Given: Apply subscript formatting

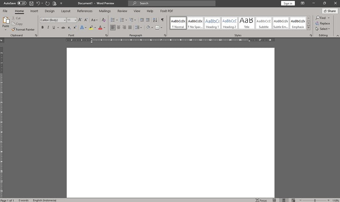Looking at the screenshot, I should pyautogui.click(x=69, y=28).
